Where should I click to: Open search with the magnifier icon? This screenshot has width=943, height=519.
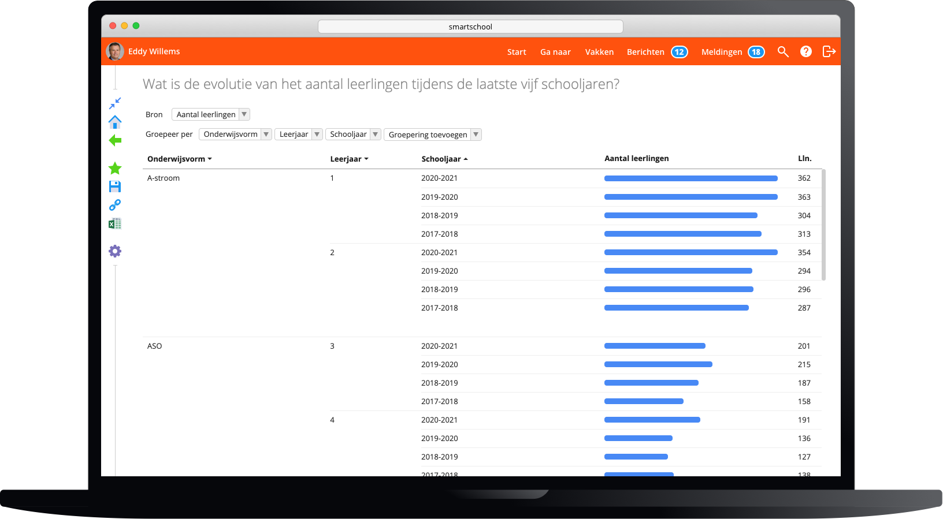[783, 51]
